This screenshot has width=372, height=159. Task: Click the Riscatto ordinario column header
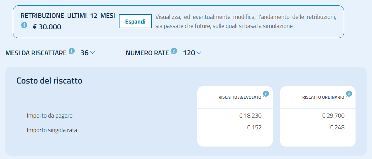(x=323, y=97)
